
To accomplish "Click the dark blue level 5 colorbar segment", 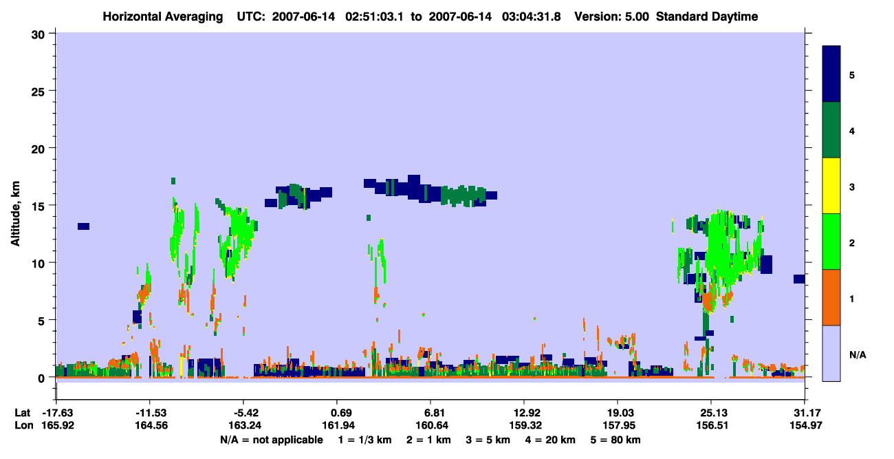I will click(x=831, y=74).
